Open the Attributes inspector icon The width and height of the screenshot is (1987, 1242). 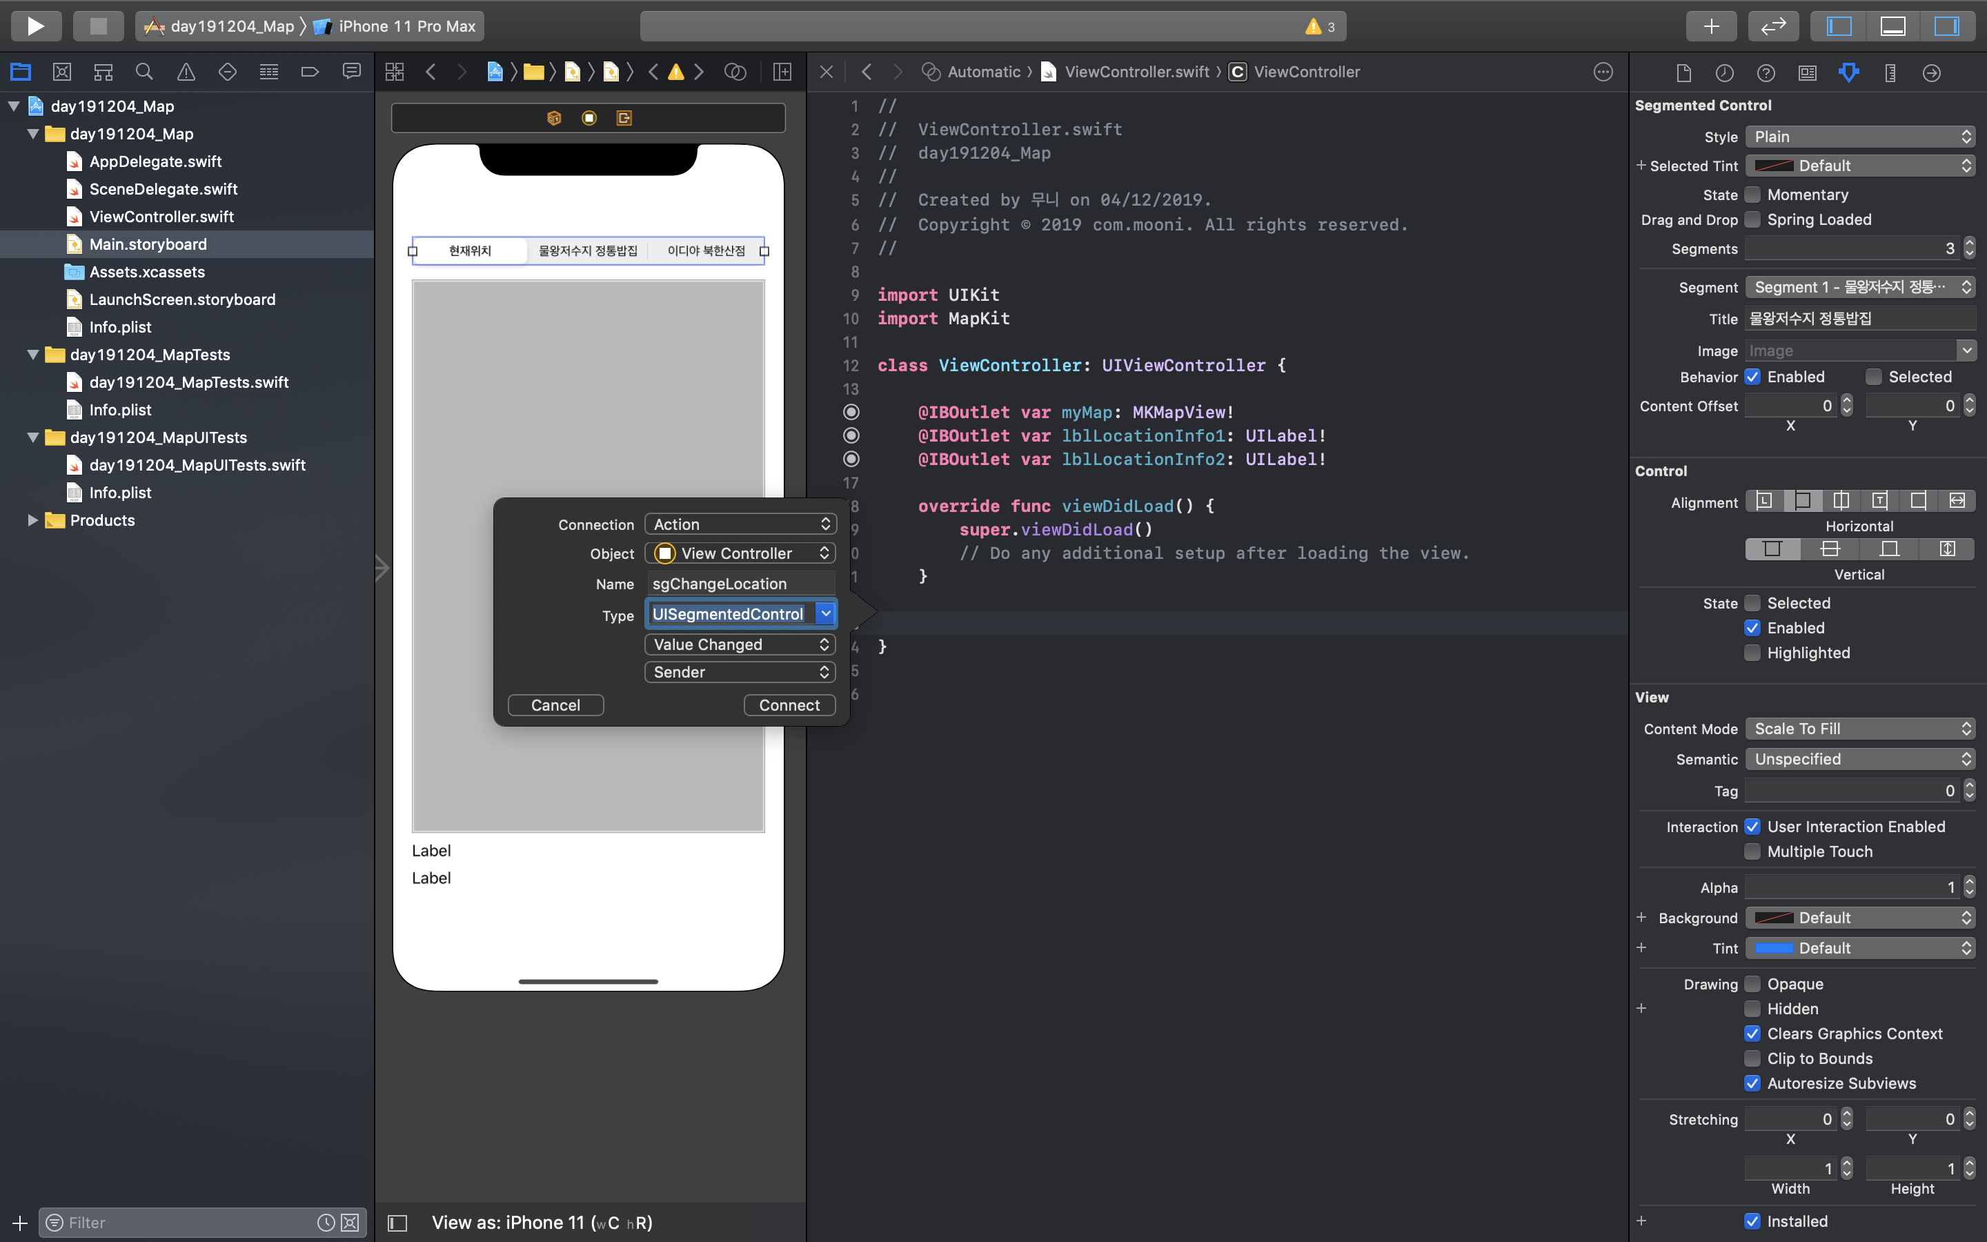click(1848, 72)
